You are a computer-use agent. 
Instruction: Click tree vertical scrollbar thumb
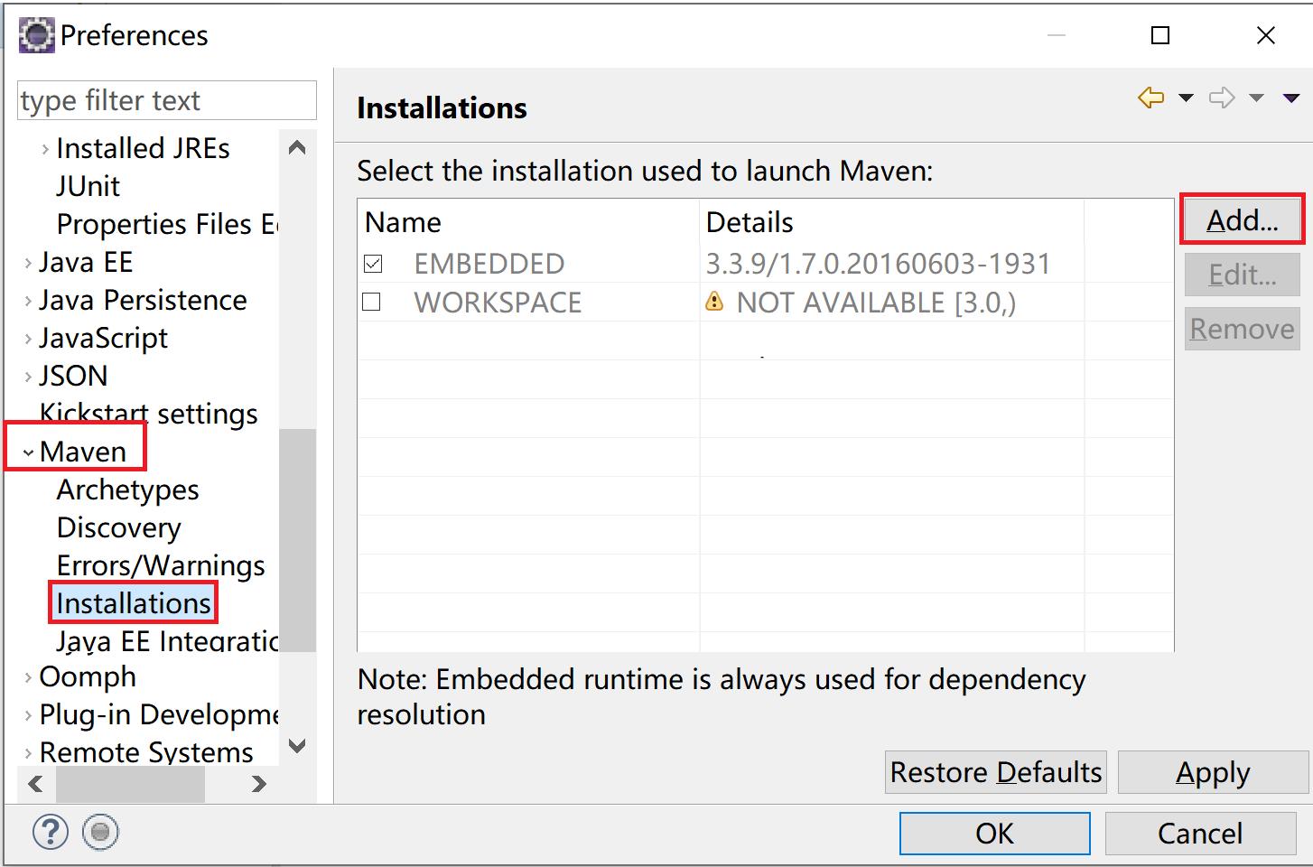tap(297, 540)
